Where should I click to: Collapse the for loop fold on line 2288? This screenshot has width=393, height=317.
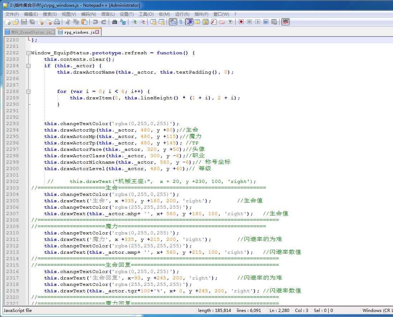pyautogui.click(x=28, y=91)
